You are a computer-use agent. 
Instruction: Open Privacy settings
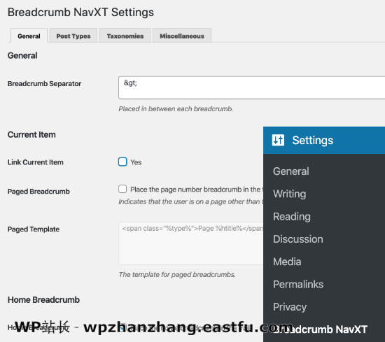[290, 307]
